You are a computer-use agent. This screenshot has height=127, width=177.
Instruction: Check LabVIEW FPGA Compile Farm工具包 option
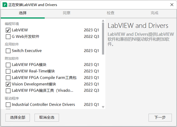(x=8, y=78)
